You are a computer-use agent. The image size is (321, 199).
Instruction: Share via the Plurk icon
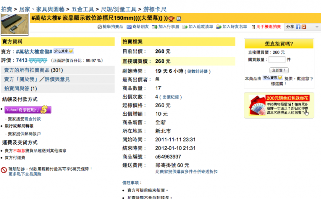304,27
